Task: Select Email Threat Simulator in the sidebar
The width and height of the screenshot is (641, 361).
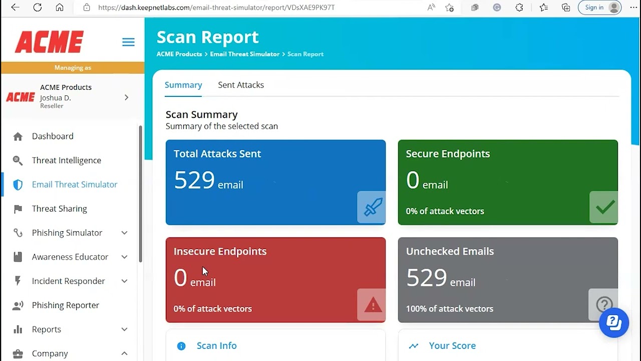Action: tap(75, 185)
